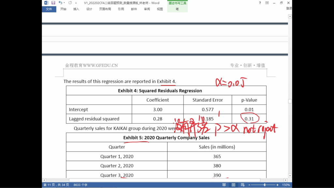Click the p-value 0.31 cell
This screenshot has width=334, height=188.
click(249, 119)
